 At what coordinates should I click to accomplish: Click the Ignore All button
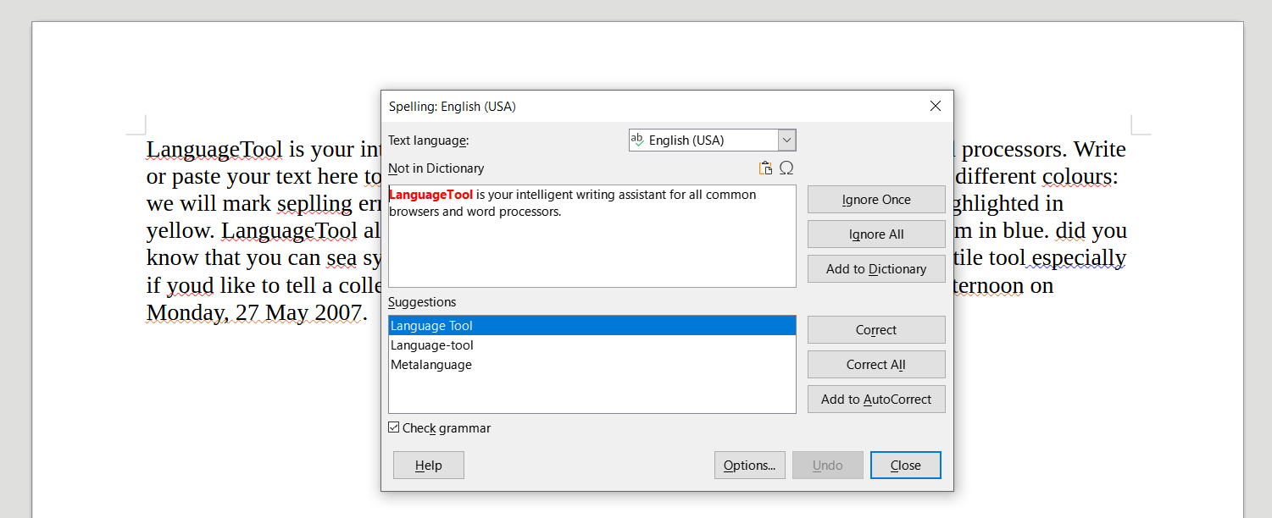pos(876,234)
